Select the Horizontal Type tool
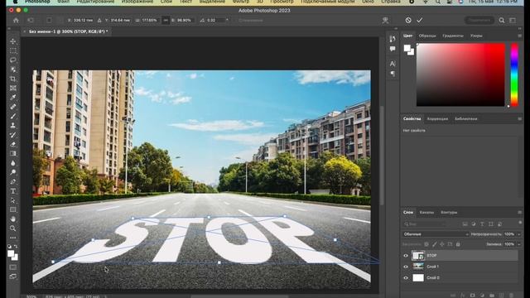530x298 pixels. pyautogui.click(x=13, y=191)
